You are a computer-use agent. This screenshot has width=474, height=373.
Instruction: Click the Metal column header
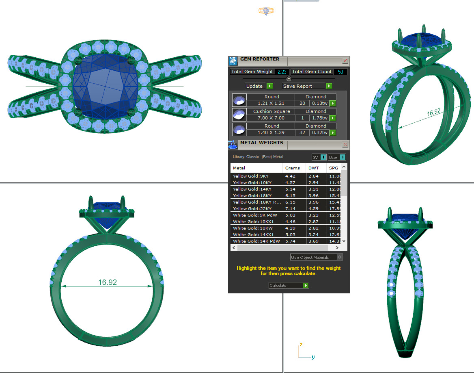(256, 168)
